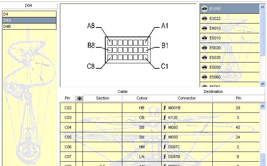Viewport: 267px width, 166px height.
Task: Click colour code CB cell
Action: tap(142, 118)
